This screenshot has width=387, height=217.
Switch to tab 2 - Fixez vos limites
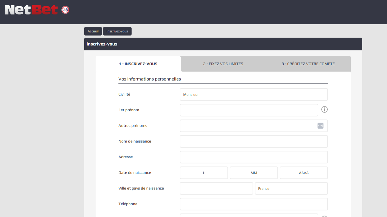(x=223, y=64)
